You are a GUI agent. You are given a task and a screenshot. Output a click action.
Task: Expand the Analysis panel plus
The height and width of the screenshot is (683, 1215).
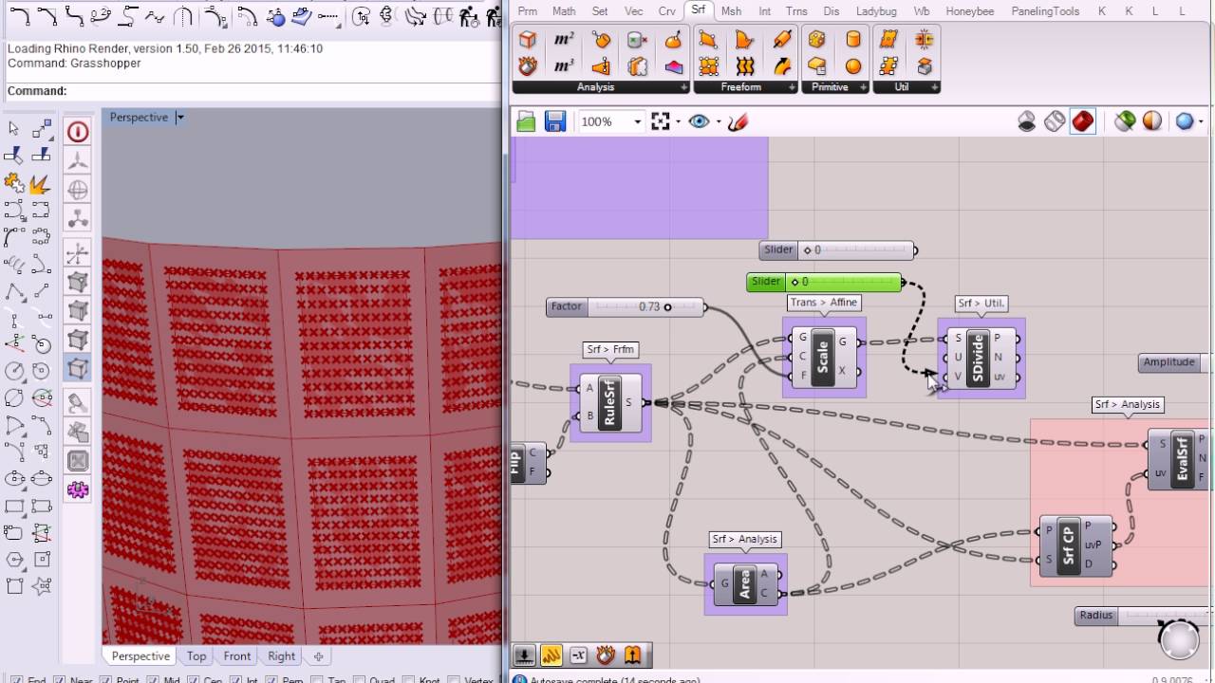pyautogui.click(x=684, y=87)
